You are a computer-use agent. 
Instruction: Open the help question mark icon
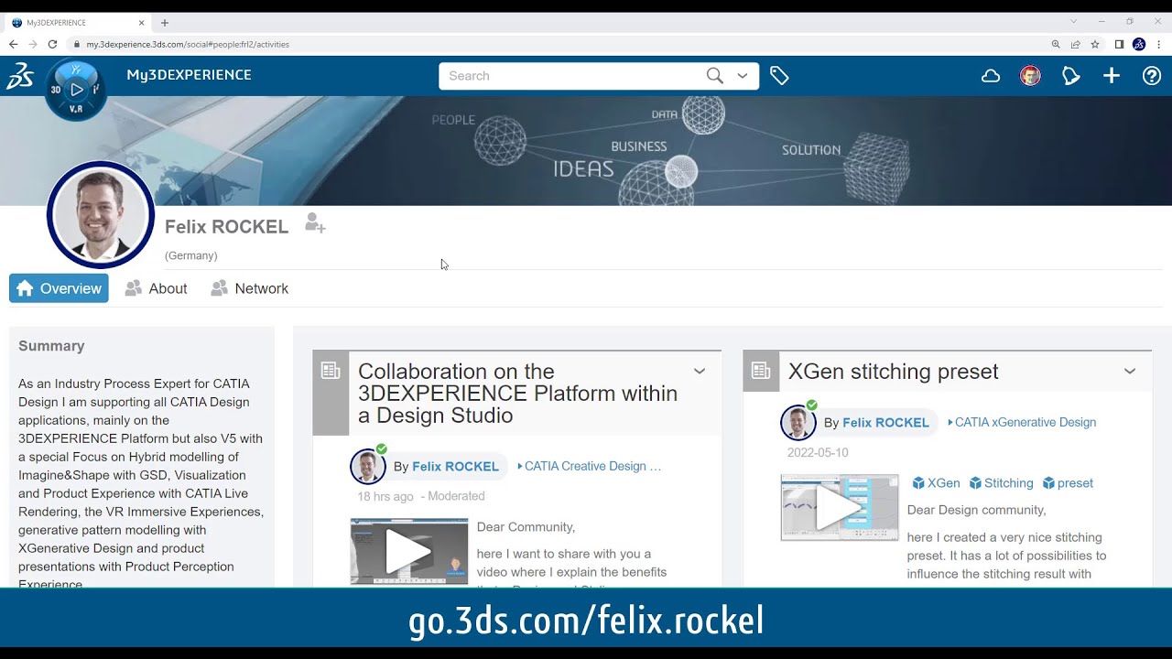[x=1152, y=76]
